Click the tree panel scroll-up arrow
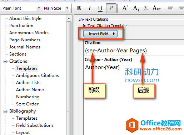Screen dimensions: 184x135 (69, 18)
